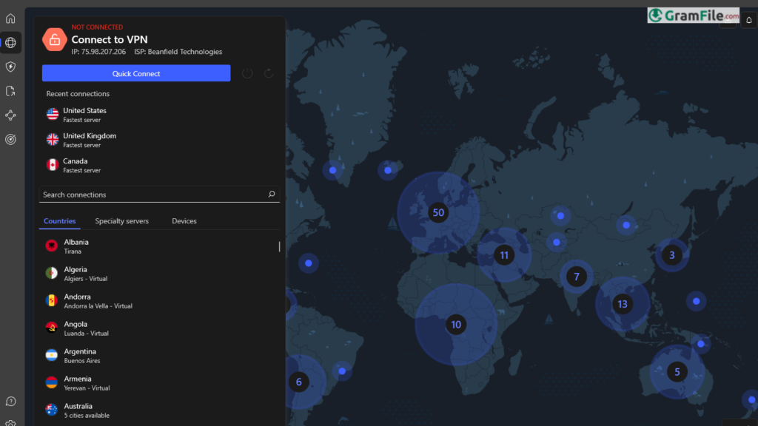Click the Albania flag icon
The height and width of the screenshot is (426, 758).
tap(51, 246)
